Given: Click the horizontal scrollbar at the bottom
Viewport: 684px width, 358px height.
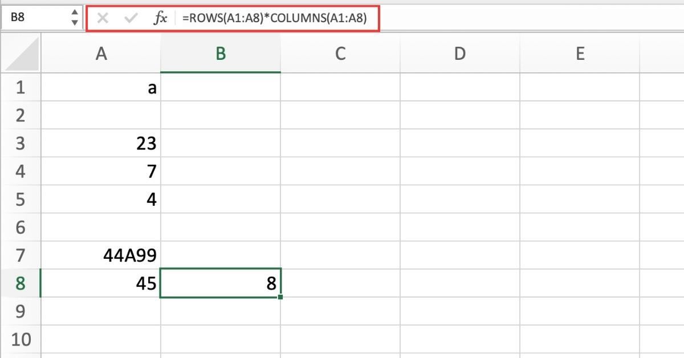Looking at the screenshot, I should tap(342, 355).
